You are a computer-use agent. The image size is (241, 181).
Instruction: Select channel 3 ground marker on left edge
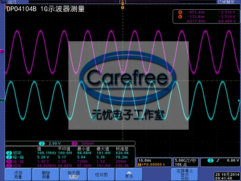click(x=2, y=51)
